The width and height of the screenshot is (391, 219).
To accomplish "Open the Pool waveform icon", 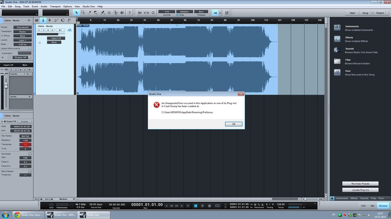I will click(x=337, y=72).
